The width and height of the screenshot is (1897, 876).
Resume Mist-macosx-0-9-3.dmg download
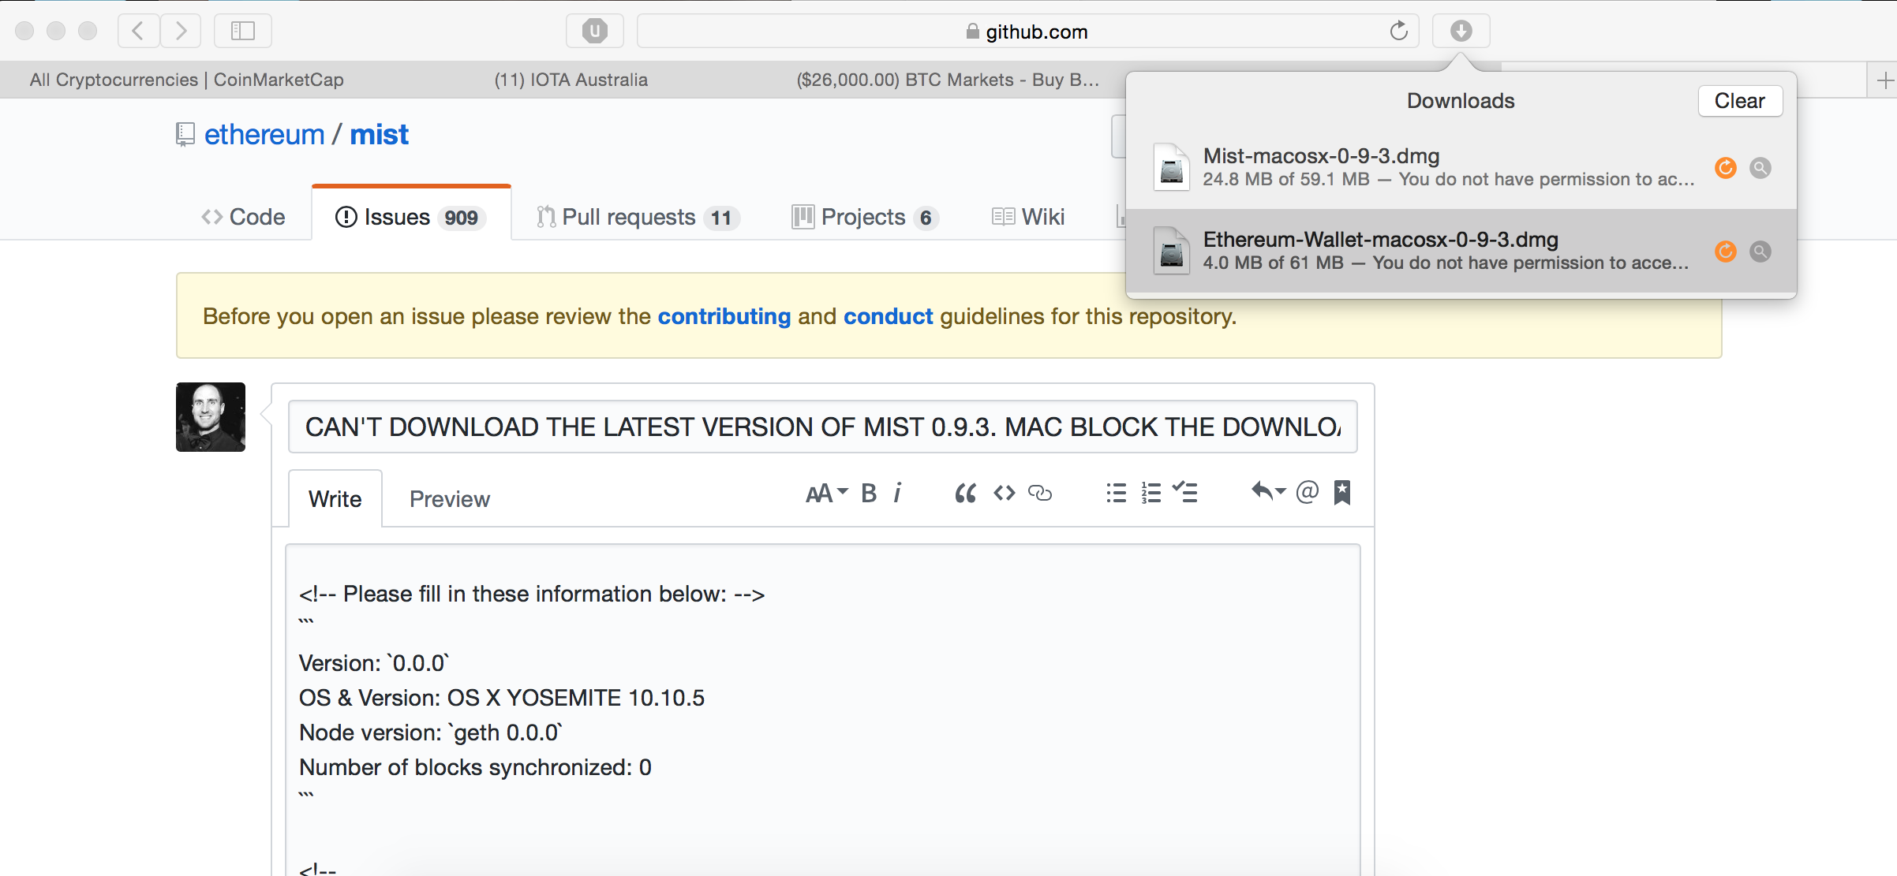pos(1726,167)
